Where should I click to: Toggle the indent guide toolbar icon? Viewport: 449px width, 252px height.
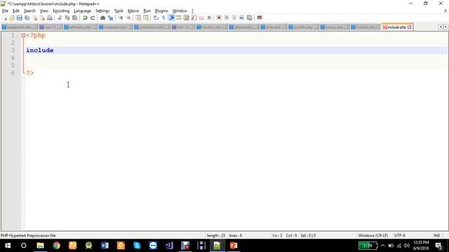pyautogui.click(x=171, y=17)
